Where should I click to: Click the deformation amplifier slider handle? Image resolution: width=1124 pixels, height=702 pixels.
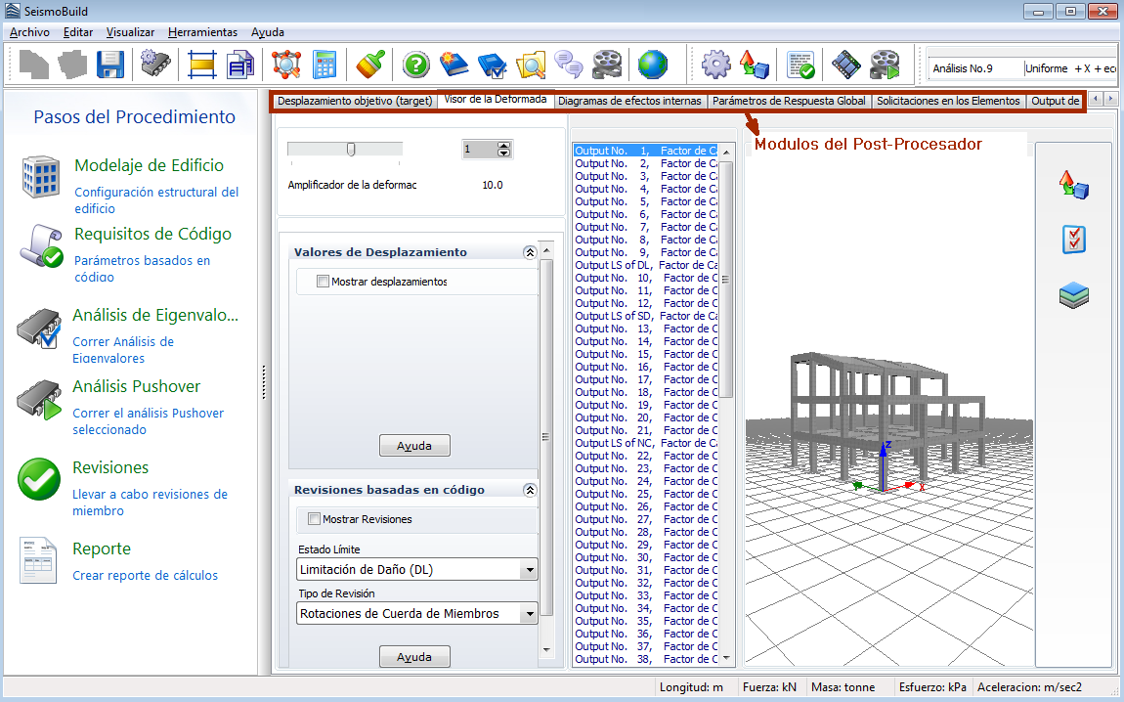click(x=351, y=149)
